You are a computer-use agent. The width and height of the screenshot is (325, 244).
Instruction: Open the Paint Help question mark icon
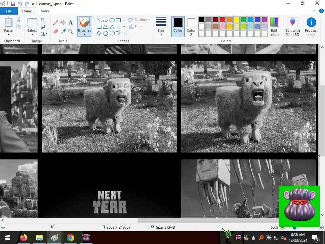click(x=321, y=11)
